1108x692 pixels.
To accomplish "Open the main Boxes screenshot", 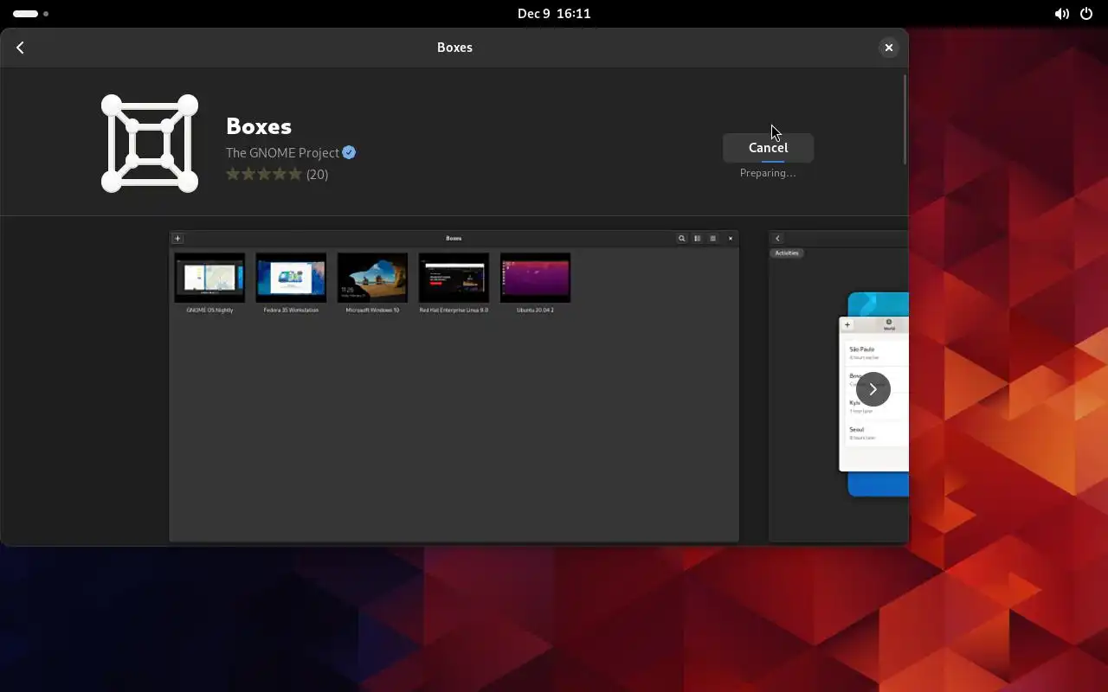I will point(454,386).
